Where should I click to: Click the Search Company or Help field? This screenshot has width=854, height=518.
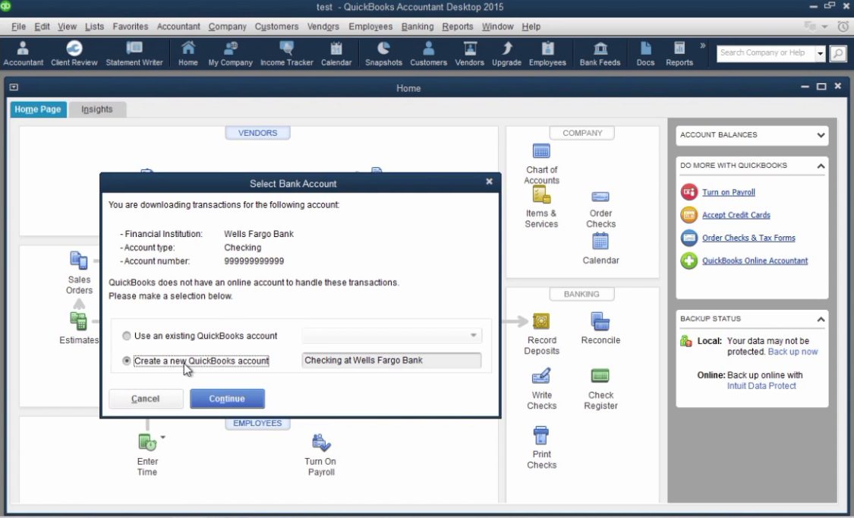766,53
